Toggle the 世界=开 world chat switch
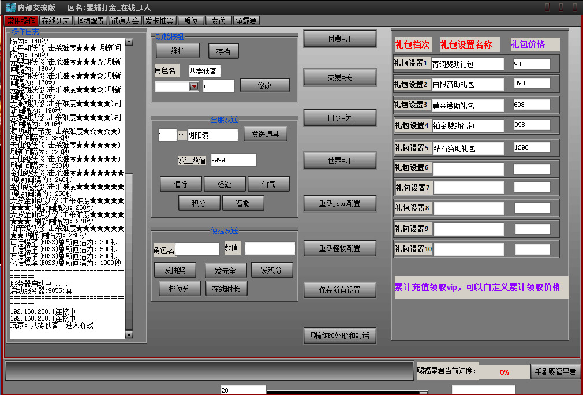The width and height of the screenshot is (583, 395). pyautogui.click(x=339, y=160)
